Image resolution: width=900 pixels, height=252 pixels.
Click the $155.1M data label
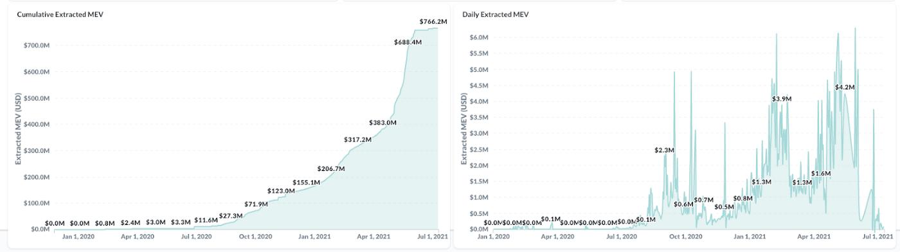coord(306,183)
